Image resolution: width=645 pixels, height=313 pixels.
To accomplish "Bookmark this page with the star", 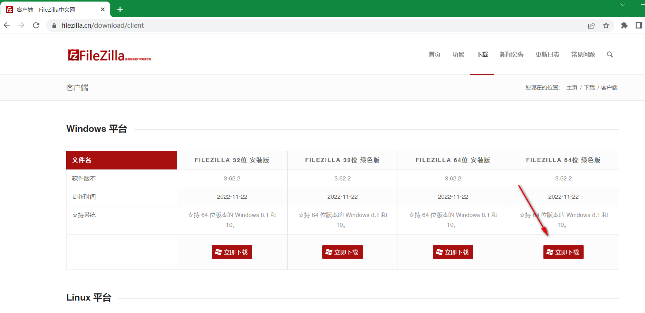I will pos(606,25).
